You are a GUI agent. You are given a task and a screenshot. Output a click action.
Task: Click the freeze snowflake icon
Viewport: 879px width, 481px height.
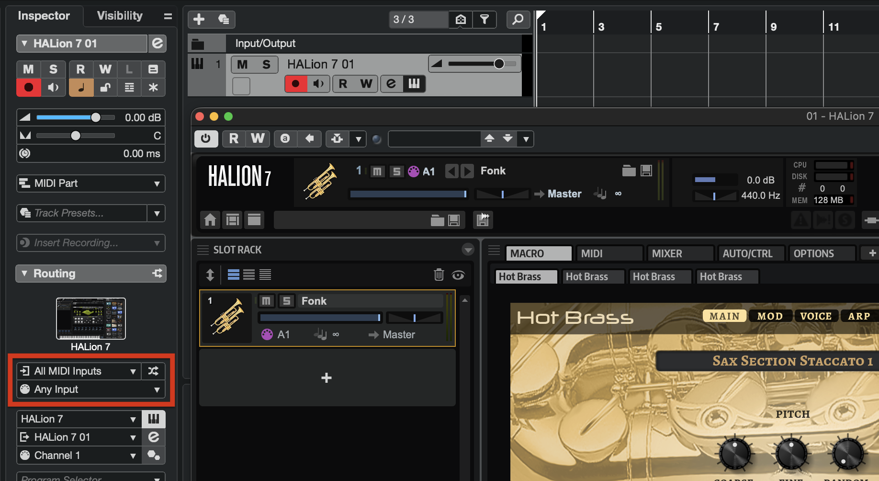tap(153, 87)
